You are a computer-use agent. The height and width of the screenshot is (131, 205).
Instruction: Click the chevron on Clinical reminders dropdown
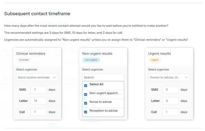[54, 77]
